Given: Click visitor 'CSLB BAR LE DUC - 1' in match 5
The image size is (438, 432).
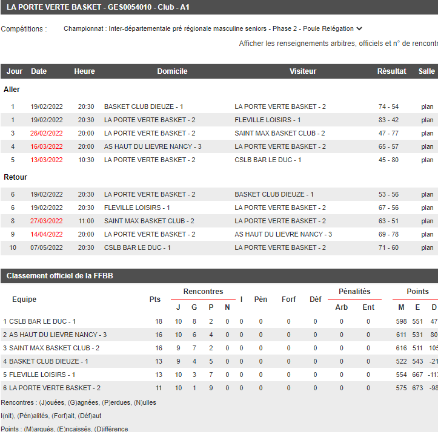Looking at the screenshot, I should point(268,160).
